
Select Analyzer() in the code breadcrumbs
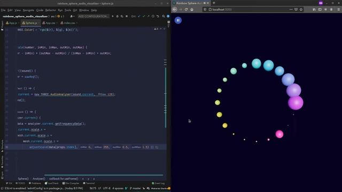39,179
